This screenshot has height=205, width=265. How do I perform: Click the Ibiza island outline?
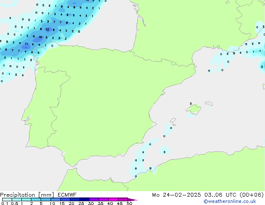173,120
